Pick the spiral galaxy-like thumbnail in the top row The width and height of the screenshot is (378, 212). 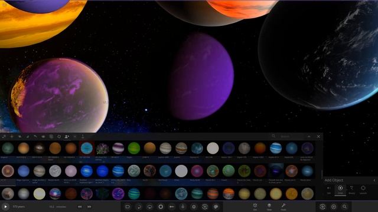click(x=40, y=148)
